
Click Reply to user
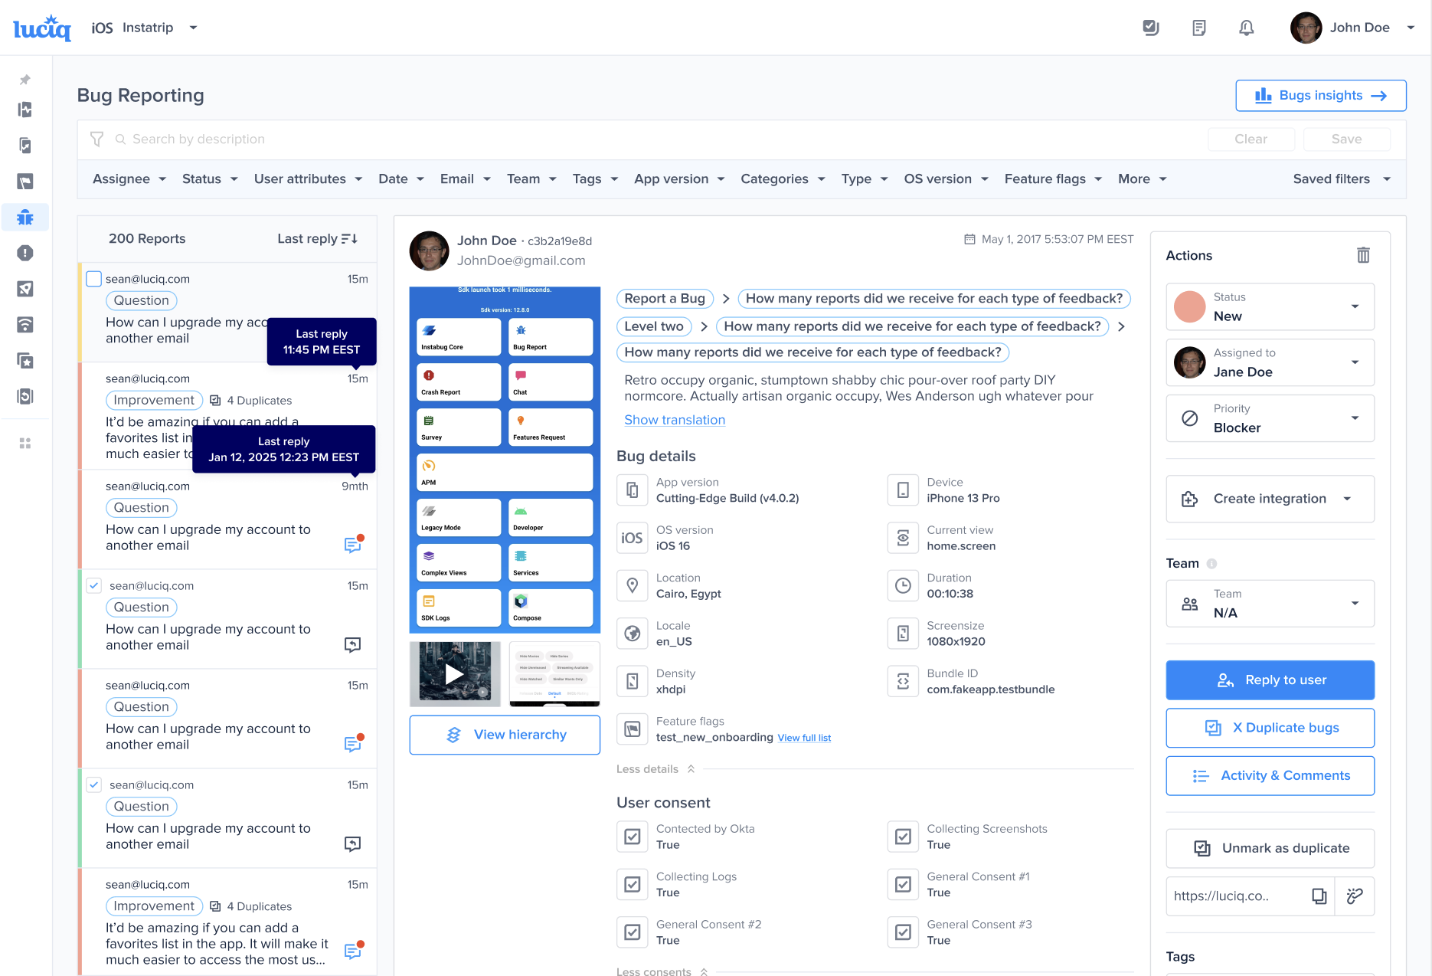coord(1270,680)
